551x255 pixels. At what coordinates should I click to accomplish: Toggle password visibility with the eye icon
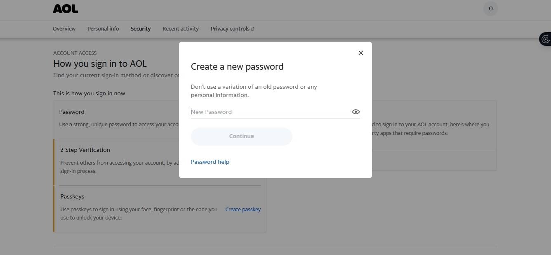[355, 111]
